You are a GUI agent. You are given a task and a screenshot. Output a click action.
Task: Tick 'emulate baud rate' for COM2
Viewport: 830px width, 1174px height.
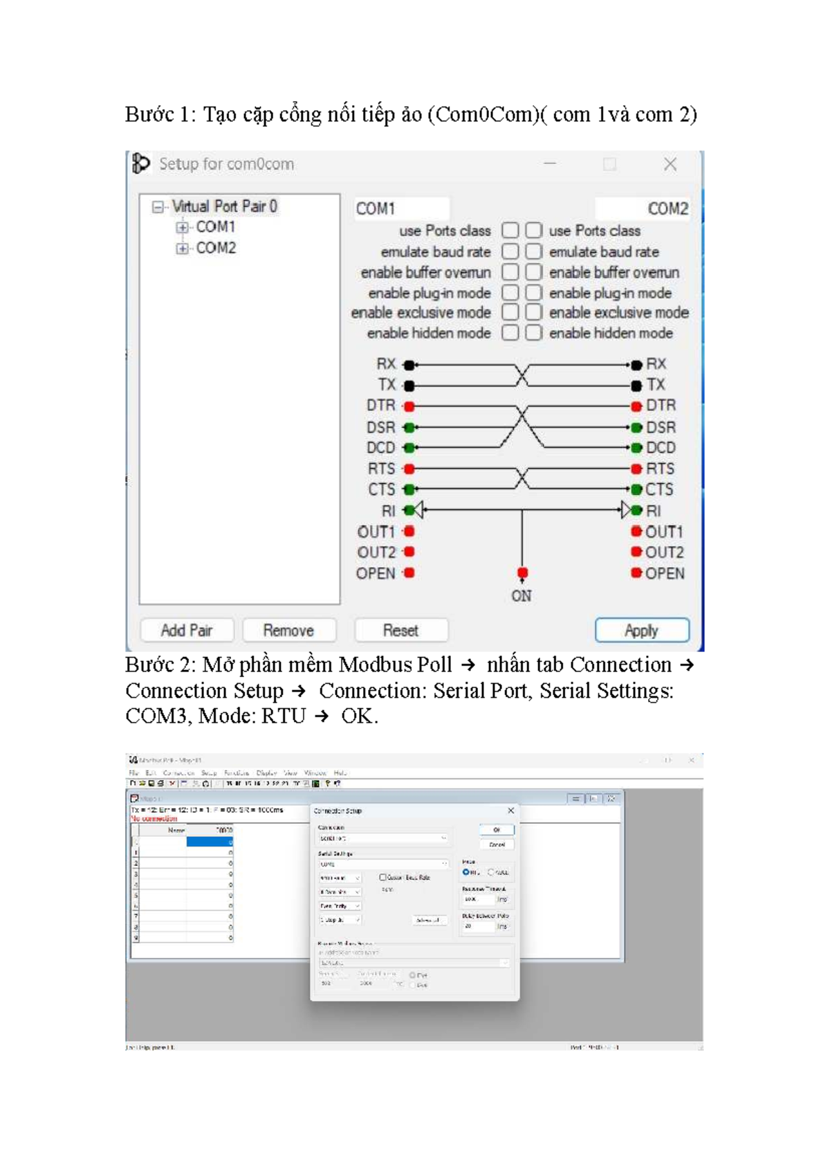coord(533,251)
